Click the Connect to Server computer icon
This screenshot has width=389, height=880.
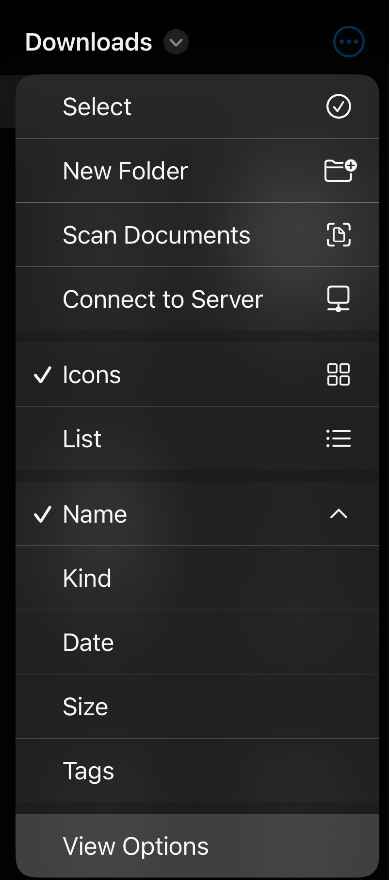click(x=339, y=299)
